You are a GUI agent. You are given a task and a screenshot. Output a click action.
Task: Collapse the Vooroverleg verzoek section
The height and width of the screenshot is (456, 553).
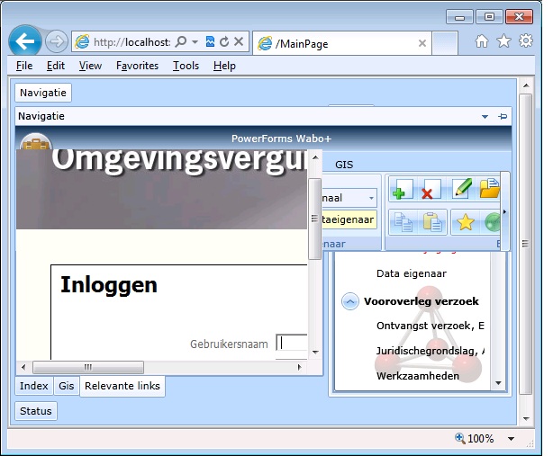tap(349, 302)
